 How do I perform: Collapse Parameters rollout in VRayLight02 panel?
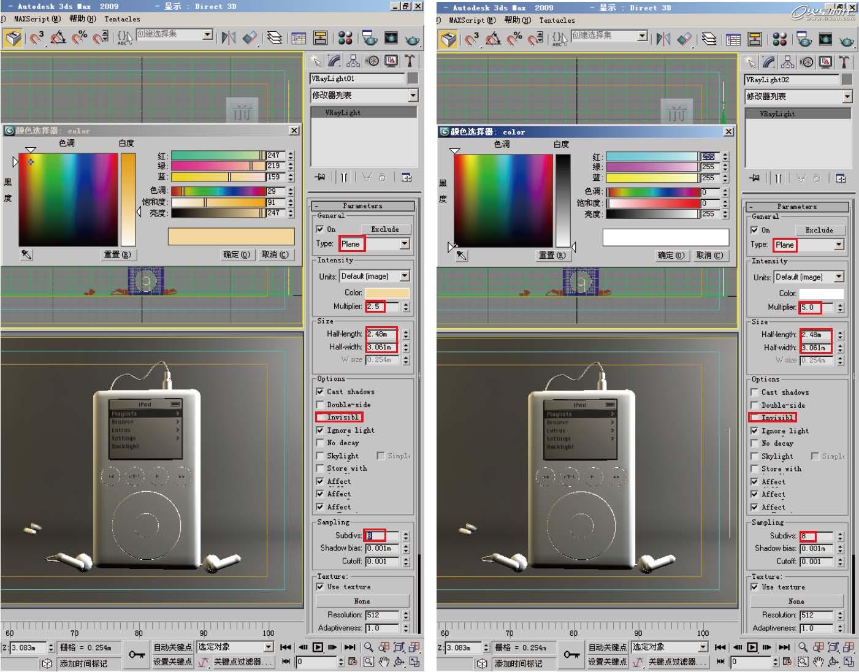(x=797, y=207)
